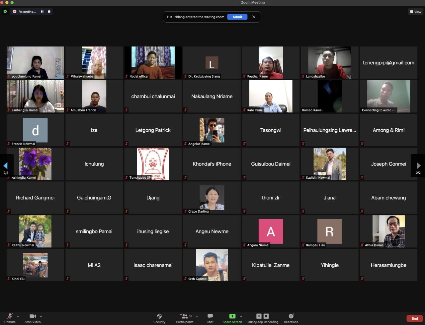Dismiss the waiting room notification
This screenshot has width=425, height=325.
coord(254,17)
